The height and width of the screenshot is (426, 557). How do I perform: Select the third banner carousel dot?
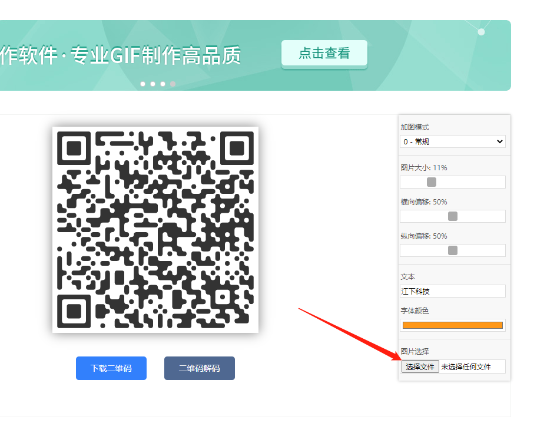click(x=163, y=84)
